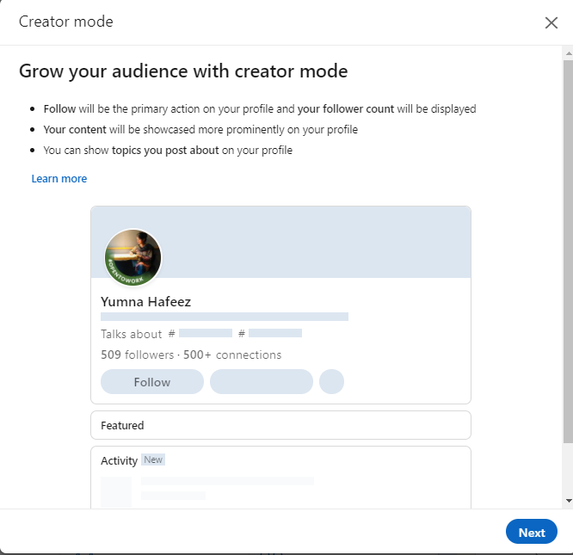The image size is (573, 555).
Task: Click the 'Your content will be showcased' bullet
Action: (x=200, y=130)
